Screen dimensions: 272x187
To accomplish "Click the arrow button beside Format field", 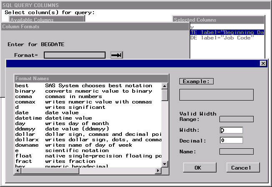I will (x=116, y=55).
